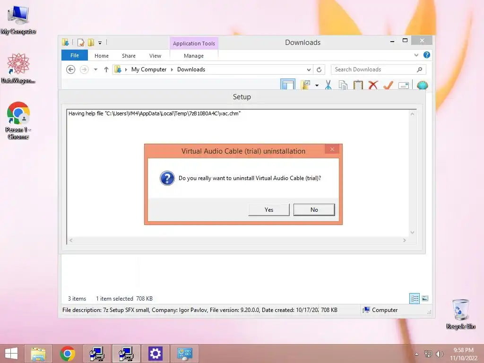The image size is (484, 363).
Task: Show hidden system tray icons arrow
Action: point(417,354)
